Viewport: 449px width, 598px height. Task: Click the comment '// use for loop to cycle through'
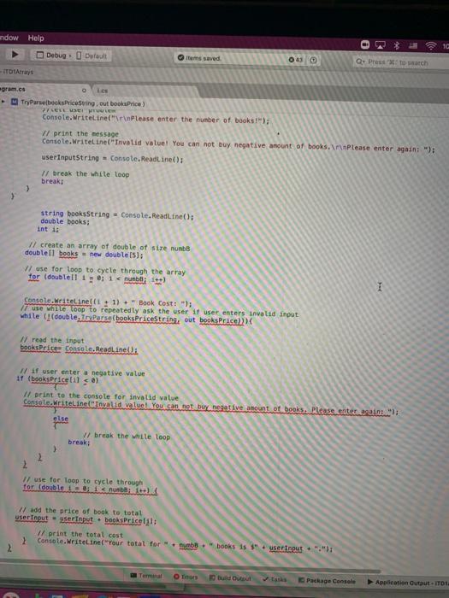[x=82, y=480]
